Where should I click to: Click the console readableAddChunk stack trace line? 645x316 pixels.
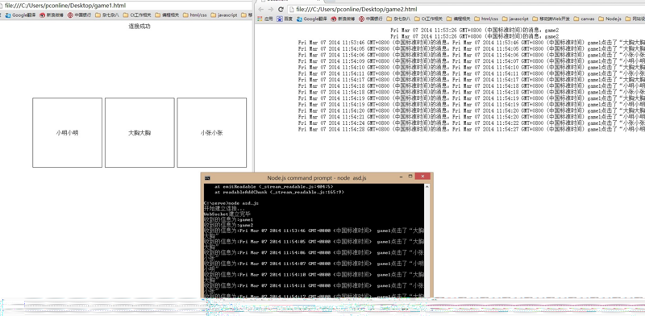pos(279,192)
